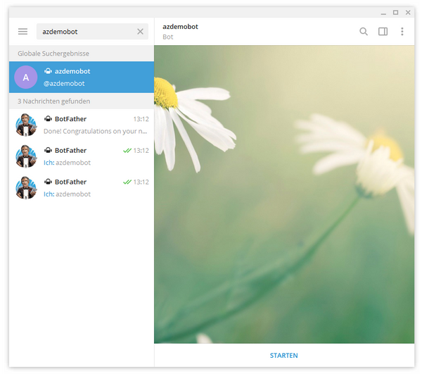Open the hamburger main menu
Screen dimensions: 422x374
pyautogui.click(x=23, y=32)
